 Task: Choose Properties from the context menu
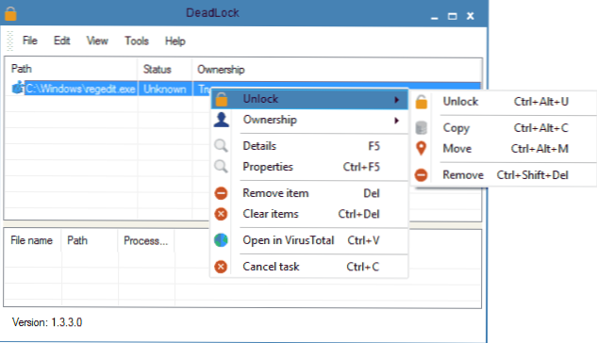[x=309, y=167]
